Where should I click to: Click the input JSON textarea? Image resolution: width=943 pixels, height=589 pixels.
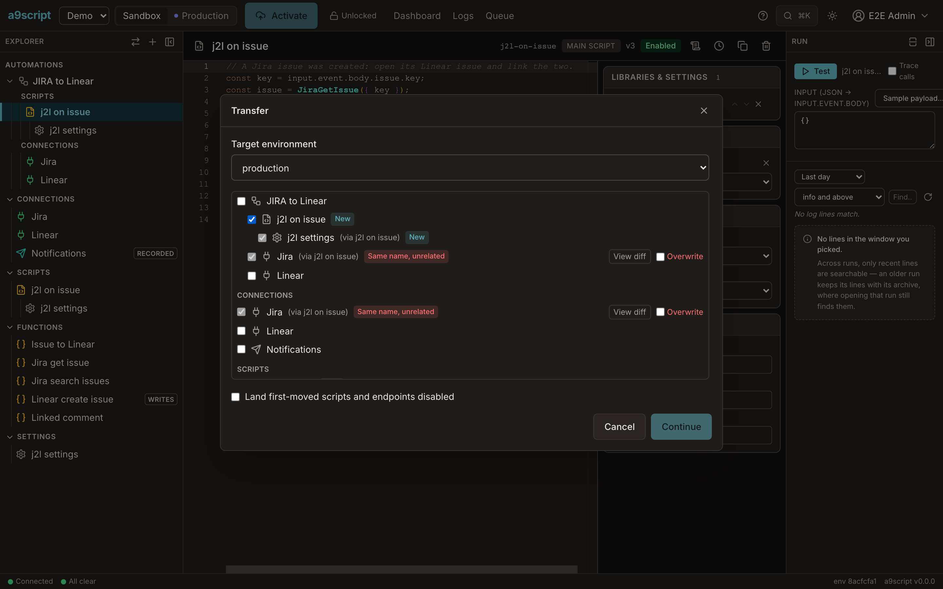coord(864,130)
